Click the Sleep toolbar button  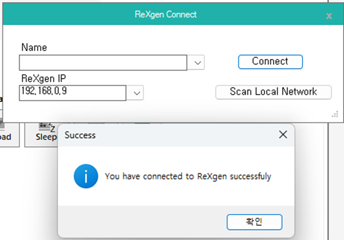click(41, 134)
